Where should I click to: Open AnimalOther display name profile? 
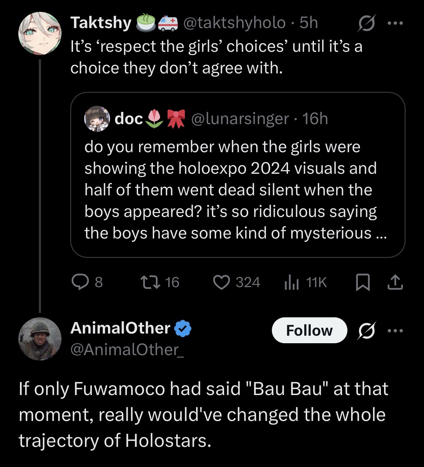(x=120, y=328)
